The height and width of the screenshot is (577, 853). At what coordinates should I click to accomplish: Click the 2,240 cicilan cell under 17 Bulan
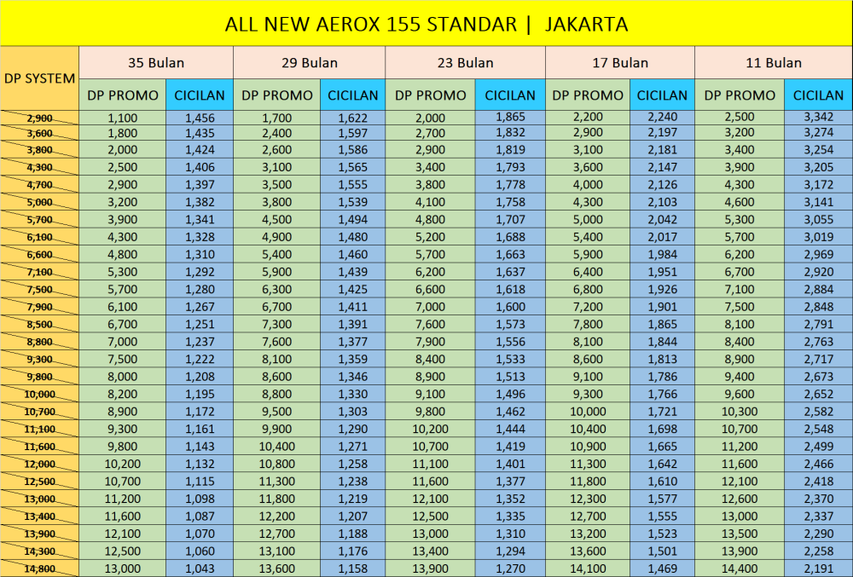click(662, 118)
